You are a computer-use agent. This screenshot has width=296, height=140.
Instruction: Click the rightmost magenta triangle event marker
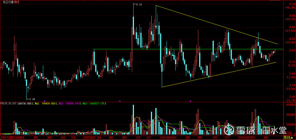pos(190,101)
